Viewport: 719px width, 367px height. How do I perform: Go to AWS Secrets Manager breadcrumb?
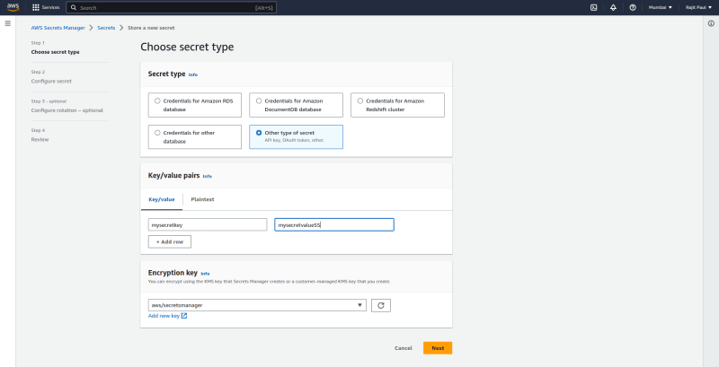coord(58,28)
